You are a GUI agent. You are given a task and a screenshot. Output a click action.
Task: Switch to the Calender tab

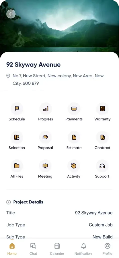click(x=57, y=249)
